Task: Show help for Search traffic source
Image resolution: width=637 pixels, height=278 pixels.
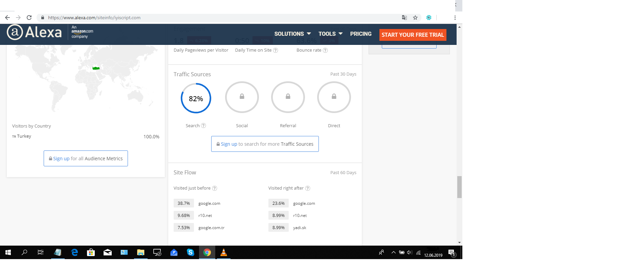Action: [x=203, y=126]
